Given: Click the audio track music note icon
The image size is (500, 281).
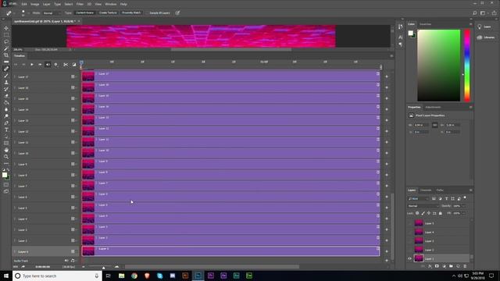Looking at the screenshot, I should 73,261.
